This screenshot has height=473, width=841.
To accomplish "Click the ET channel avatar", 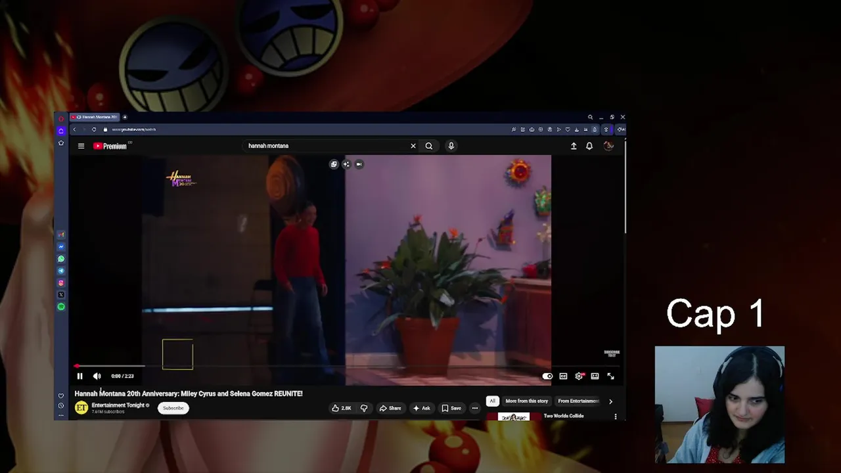I will pos(81,408).
